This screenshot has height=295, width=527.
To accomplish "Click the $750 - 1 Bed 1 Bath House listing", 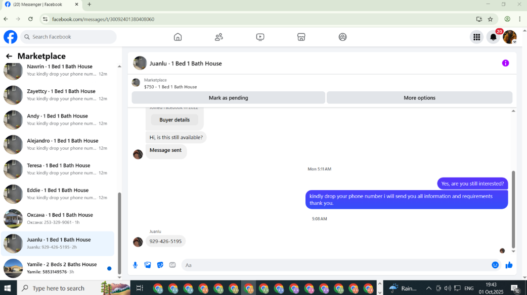I will click(170, 87).
